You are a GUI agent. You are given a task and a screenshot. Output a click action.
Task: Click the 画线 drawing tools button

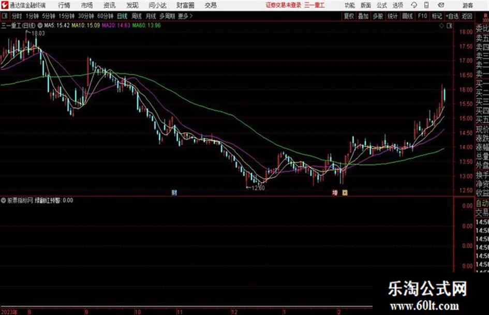click(407, 16)
